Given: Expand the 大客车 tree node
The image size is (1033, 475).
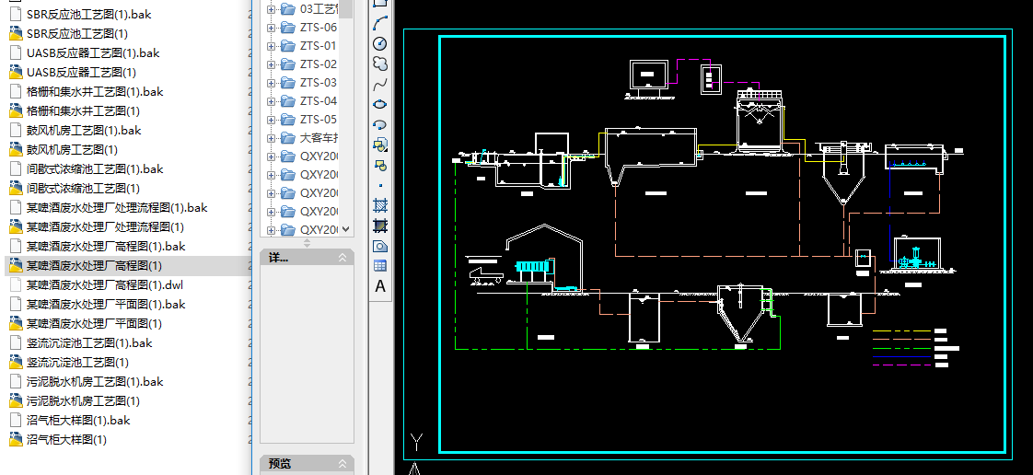Looking at the screenshot, I should pyautogui.click(x=271, y=138).
